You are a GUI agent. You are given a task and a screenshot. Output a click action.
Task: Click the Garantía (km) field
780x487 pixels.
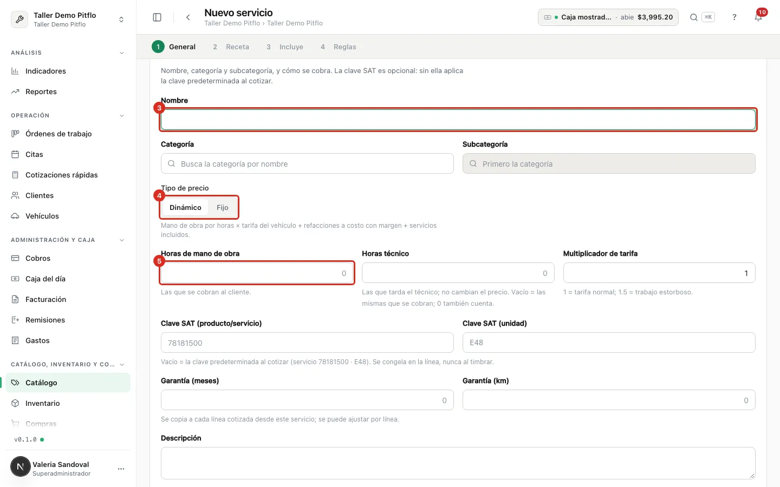tap(609, 400)
